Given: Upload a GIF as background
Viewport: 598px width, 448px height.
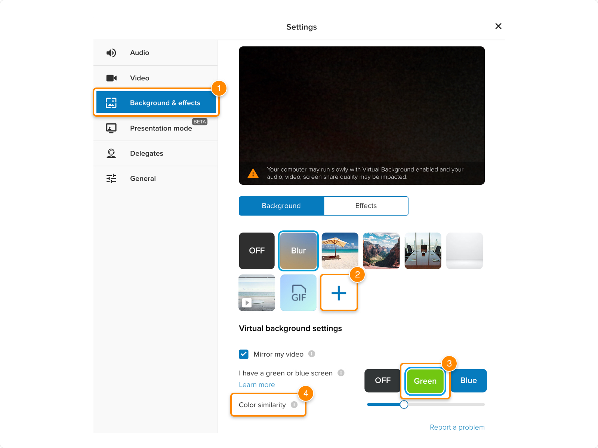Looking at the screenshot, I should point(298,293).
